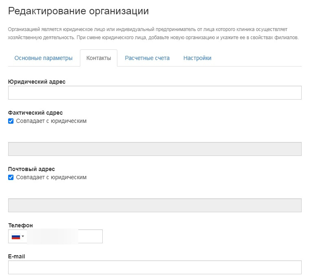Click the disabled Почтовый адрес field

point(154,205)
